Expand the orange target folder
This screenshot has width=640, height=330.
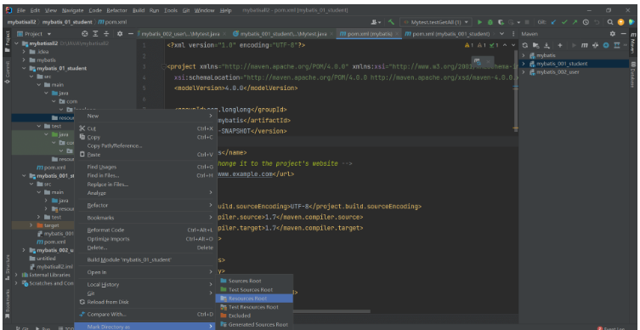pos(31,225)
